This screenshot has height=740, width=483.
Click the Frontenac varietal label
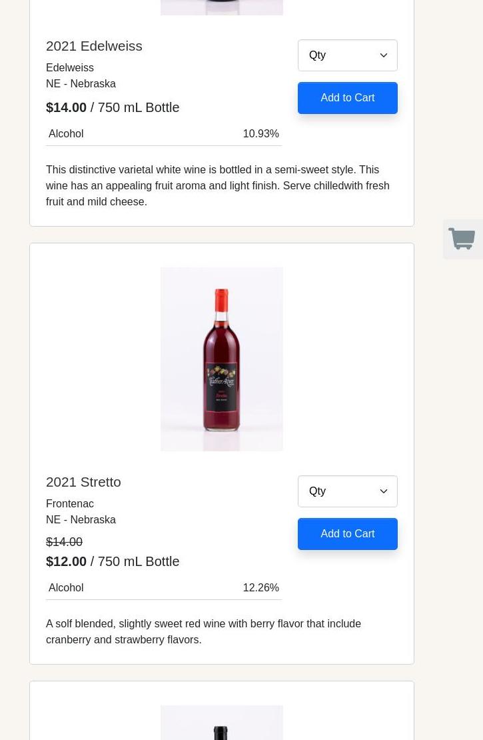click(70, 504)
